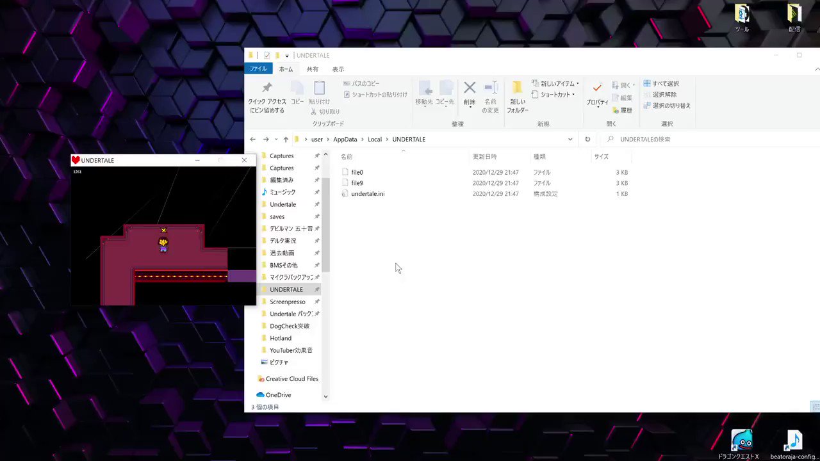Open the ピクチャ sidebar item
Screen dimensions: 820x461
(x=279, y=362)
